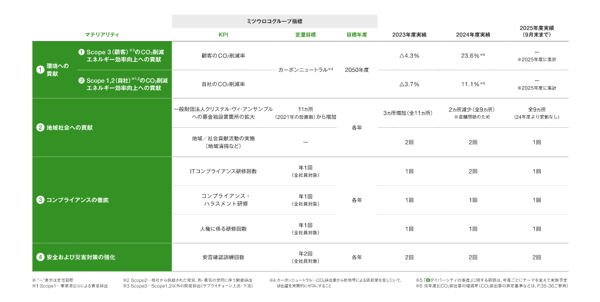Click footnote ※1 Scope1 事業者自らによる直接排出
The height and width of the screenshot is (302, 600).
point(70,286)
